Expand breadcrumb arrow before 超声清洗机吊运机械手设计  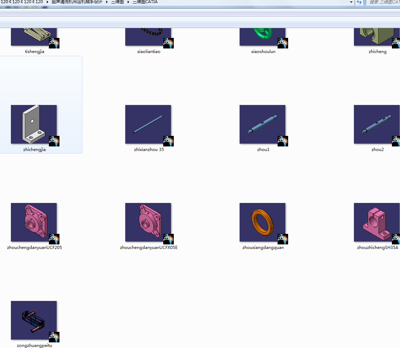click(x=47, y=2)
